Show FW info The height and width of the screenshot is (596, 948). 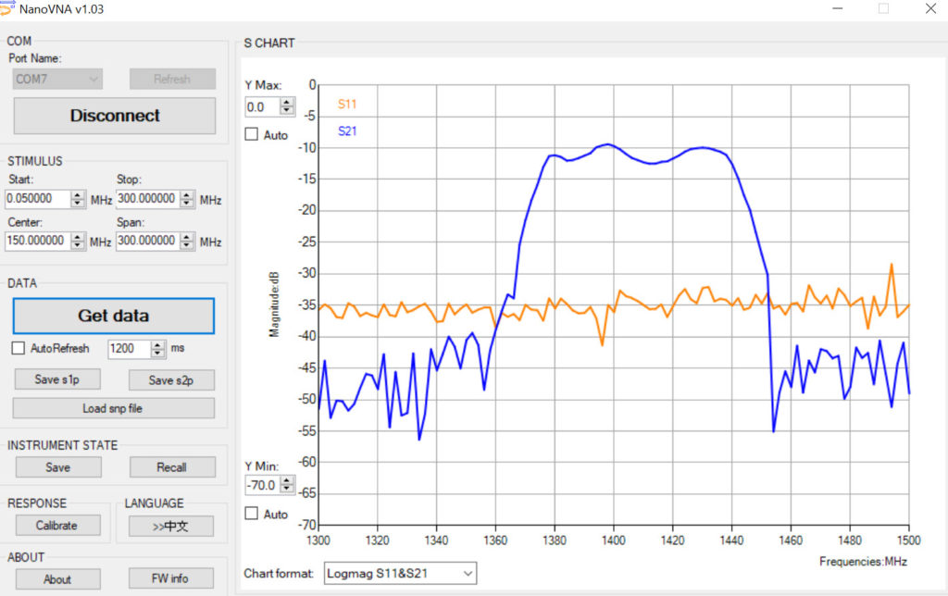pyautogui.click(x=171, y=579)
